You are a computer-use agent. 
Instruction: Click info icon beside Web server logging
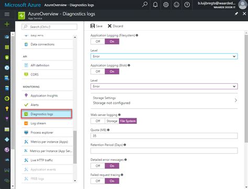[119, 115]
